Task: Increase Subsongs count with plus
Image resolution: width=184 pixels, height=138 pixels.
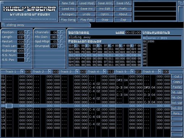Action: [26, 51]
